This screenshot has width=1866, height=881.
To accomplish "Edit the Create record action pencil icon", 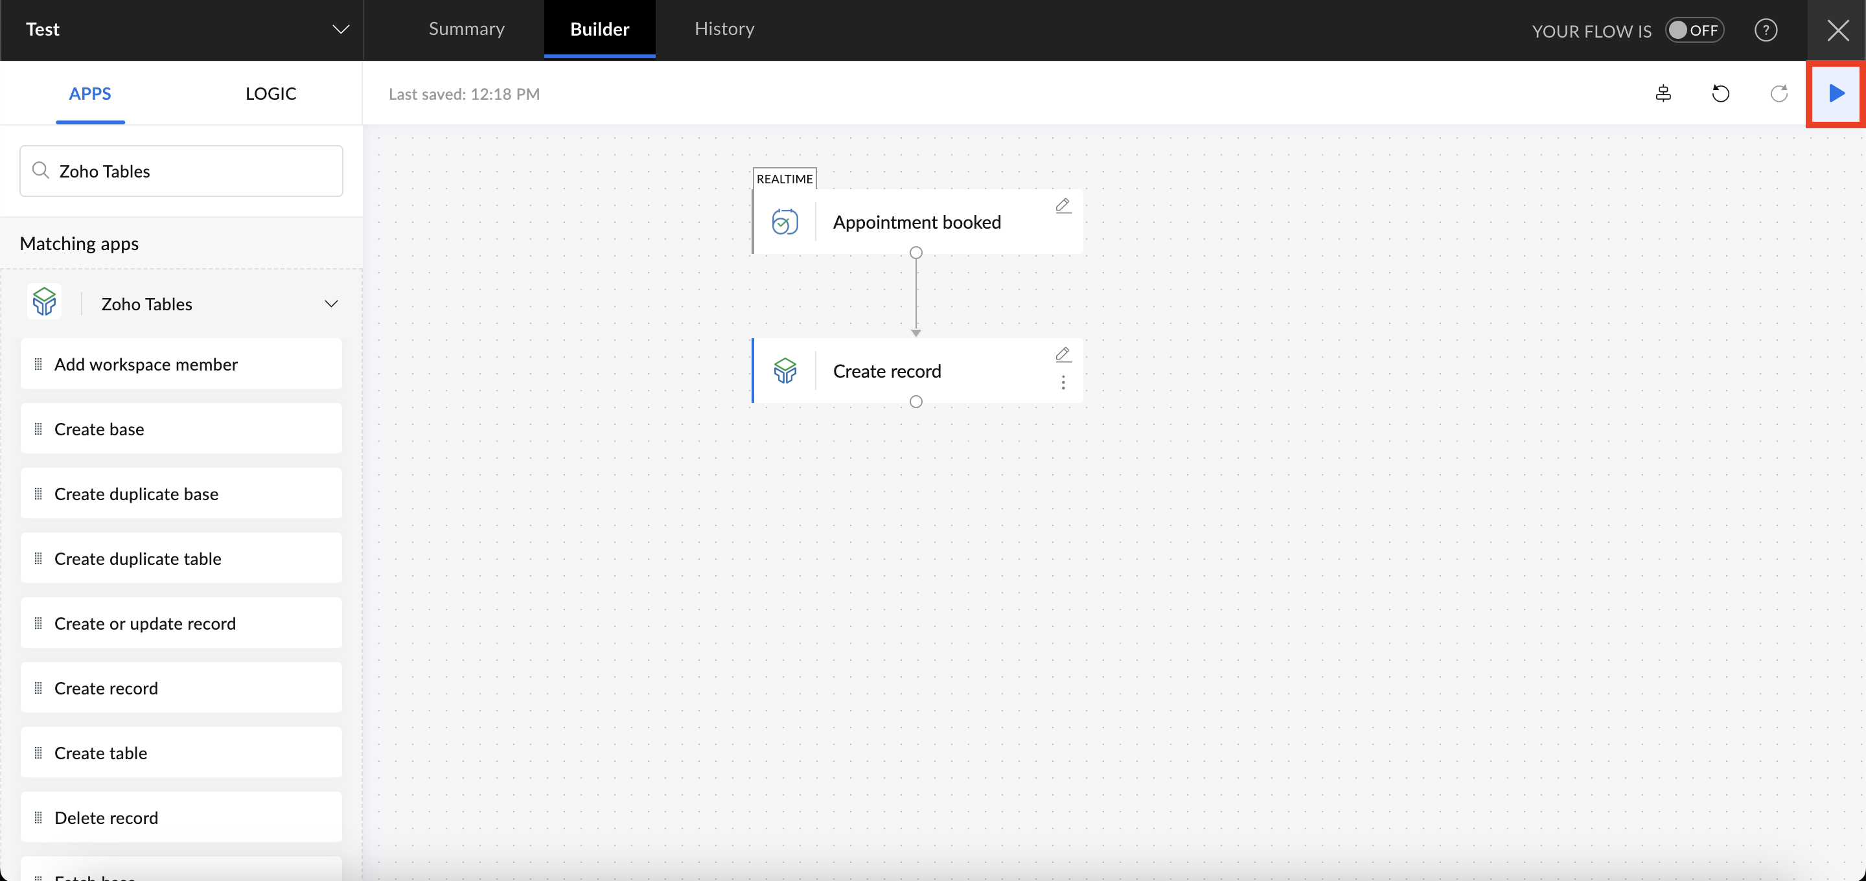I will [1063, 354].
